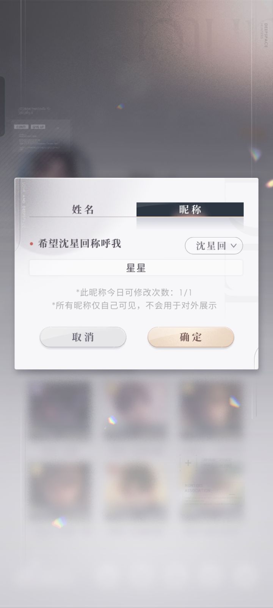Open the 沈星回 character dropdown
The width and height of the screenshot is (273, 608).
pos(214,246)
